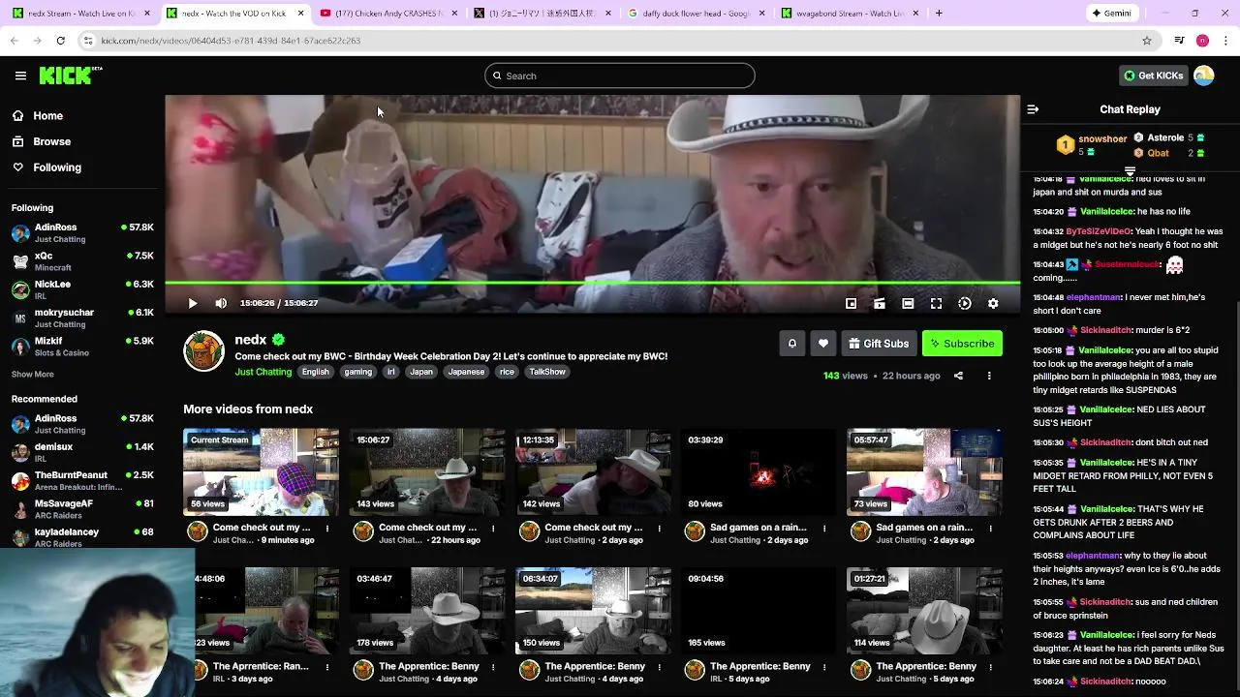
Task: Collapse the Chat Replay panel
Action: [x=1033, y=109]
